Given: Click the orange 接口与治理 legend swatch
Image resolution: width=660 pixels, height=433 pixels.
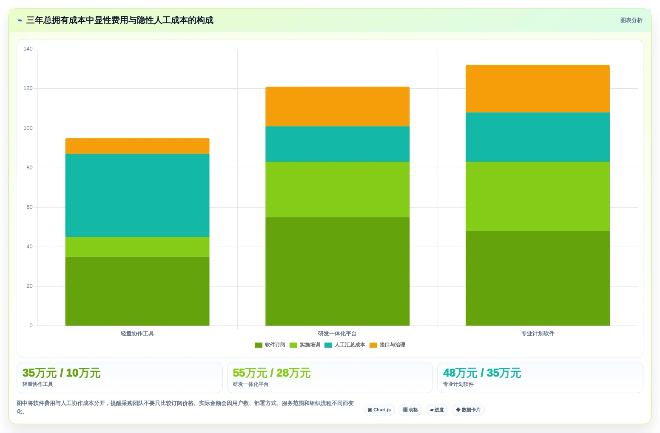Looking at the screenshot, I should (373, 345).
